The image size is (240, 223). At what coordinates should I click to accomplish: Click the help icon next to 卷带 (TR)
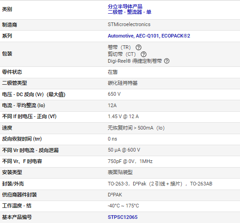click(138, 48)
